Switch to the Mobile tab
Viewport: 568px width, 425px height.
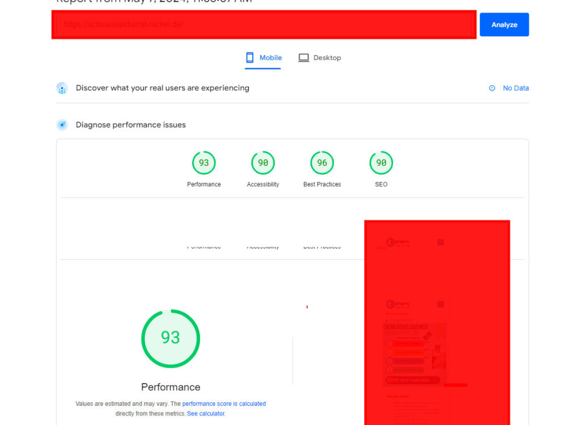(x=263, y=57)
